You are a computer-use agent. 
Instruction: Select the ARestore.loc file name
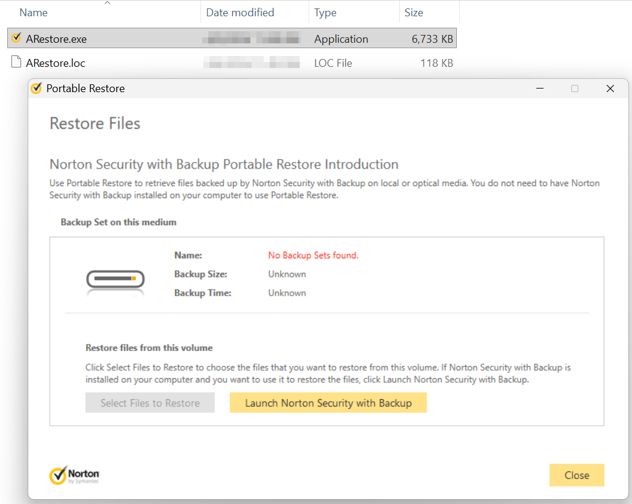(x=56, y=63)
